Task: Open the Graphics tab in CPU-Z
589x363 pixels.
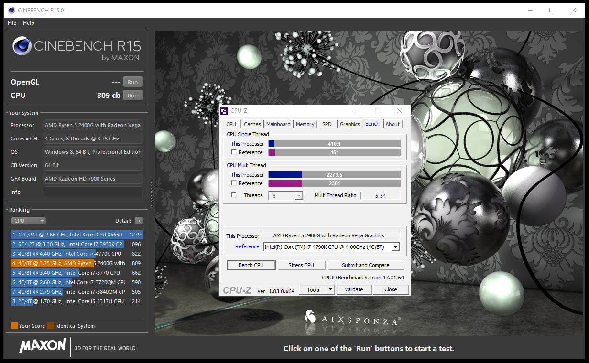Action: [x=350, y=124]
